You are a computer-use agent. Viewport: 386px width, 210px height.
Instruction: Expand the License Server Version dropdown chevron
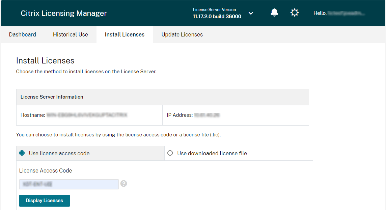(x=251, y=13)
